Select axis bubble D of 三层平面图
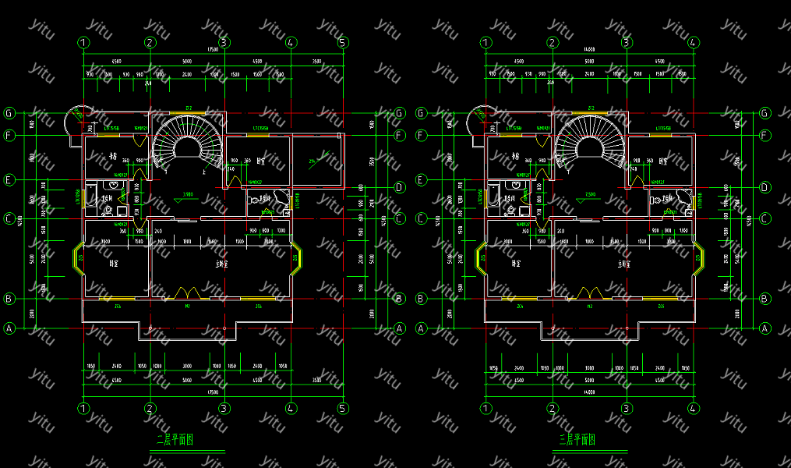This screenshot has height=468, width=791. (765, 188)
